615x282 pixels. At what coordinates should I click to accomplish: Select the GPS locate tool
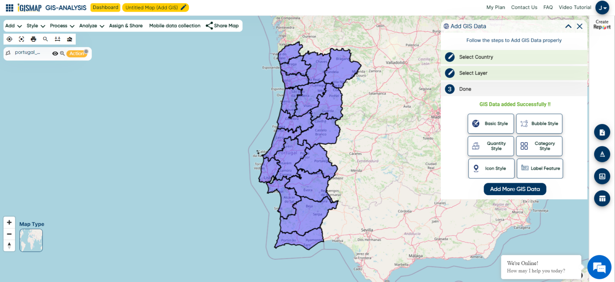point(9,39)
